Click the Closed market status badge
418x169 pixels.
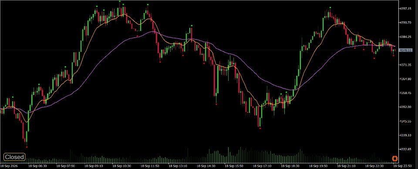[x=14, y=157]
